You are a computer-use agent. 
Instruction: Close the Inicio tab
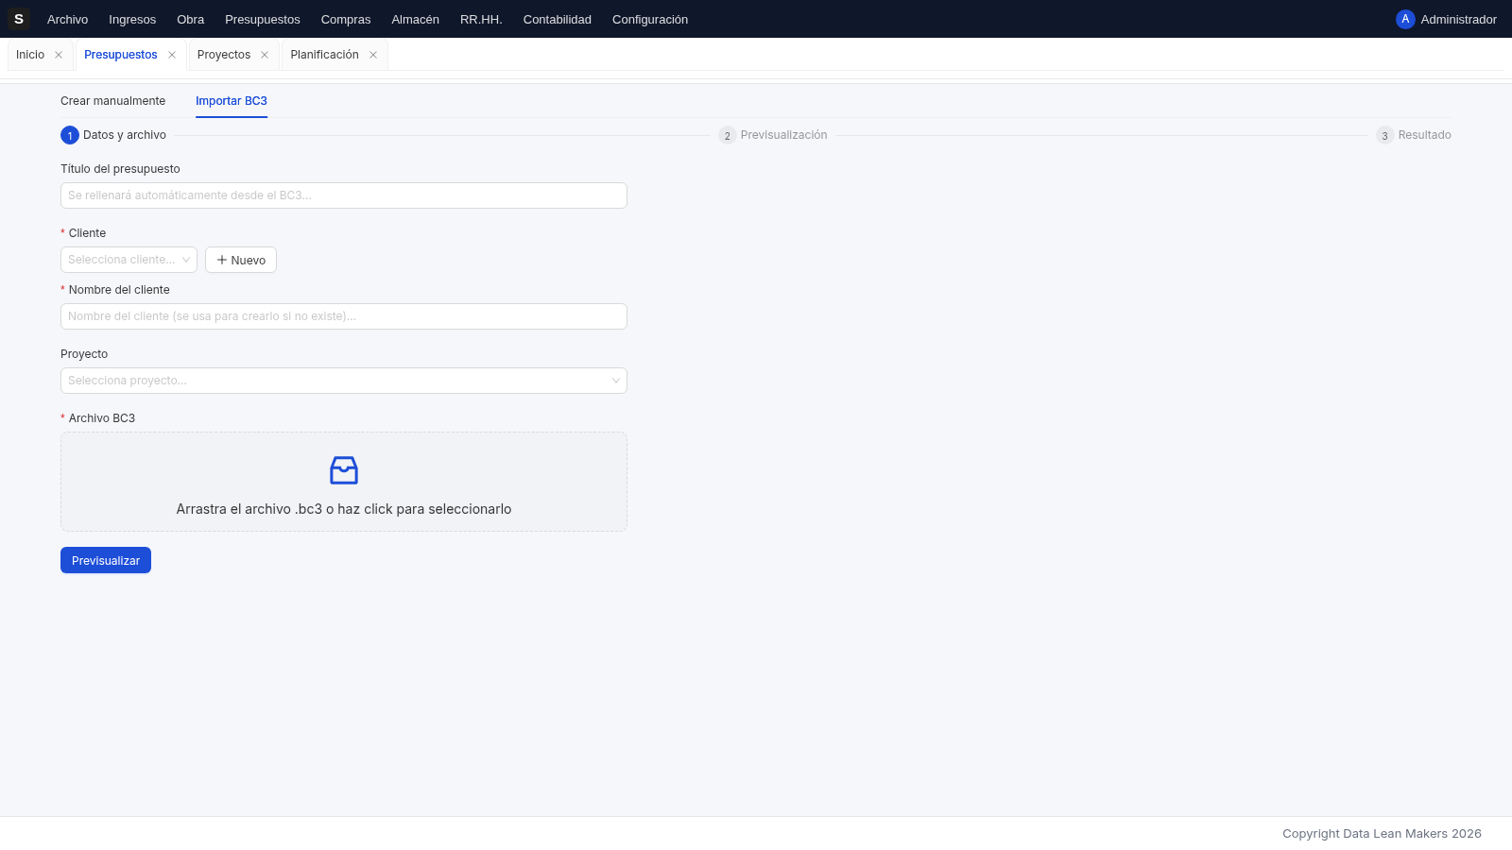pos(59,55)
